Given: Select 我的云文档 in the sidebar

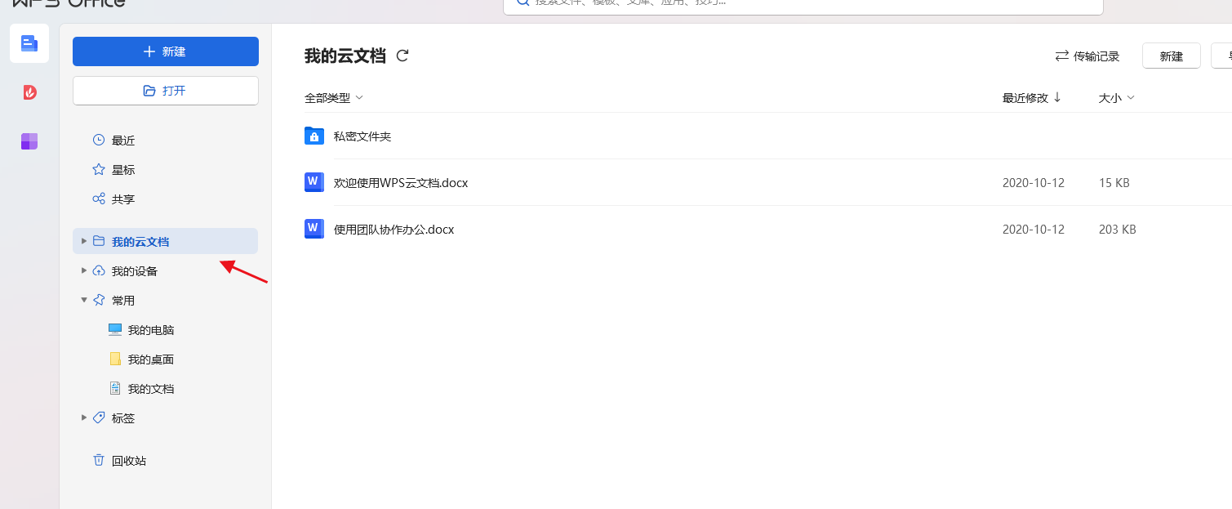Looking at the screenshot, I should [166, 242].
